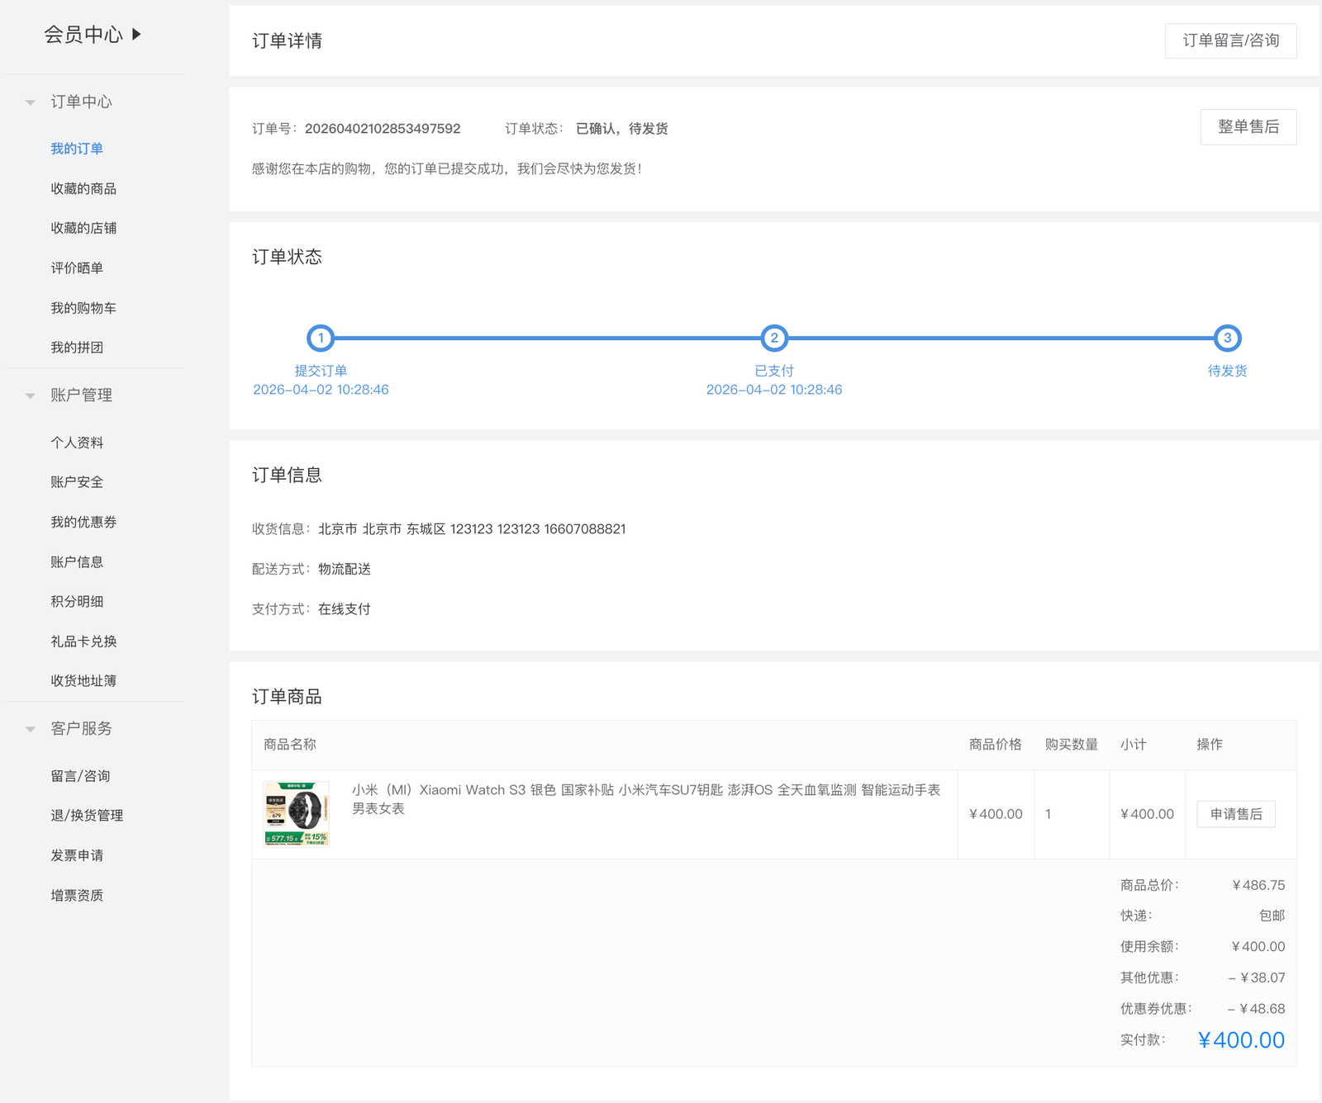Click step 3 circle for 待发货

click(x=1227, y=338)
